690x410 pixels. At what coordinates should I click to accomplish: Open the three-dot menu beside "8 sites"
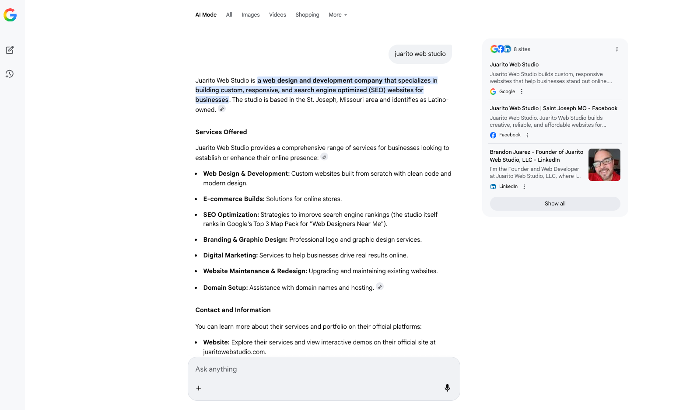click(x=617, y=49)
